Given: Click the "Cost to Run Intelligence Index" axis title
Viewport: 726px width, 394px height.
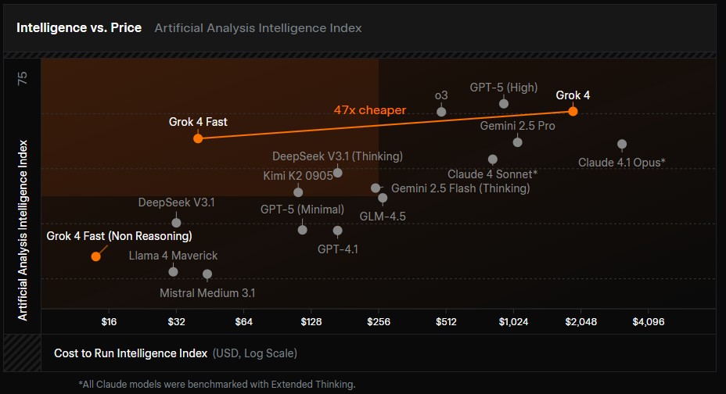Looking at the screenshot, I should coord(131,353).
